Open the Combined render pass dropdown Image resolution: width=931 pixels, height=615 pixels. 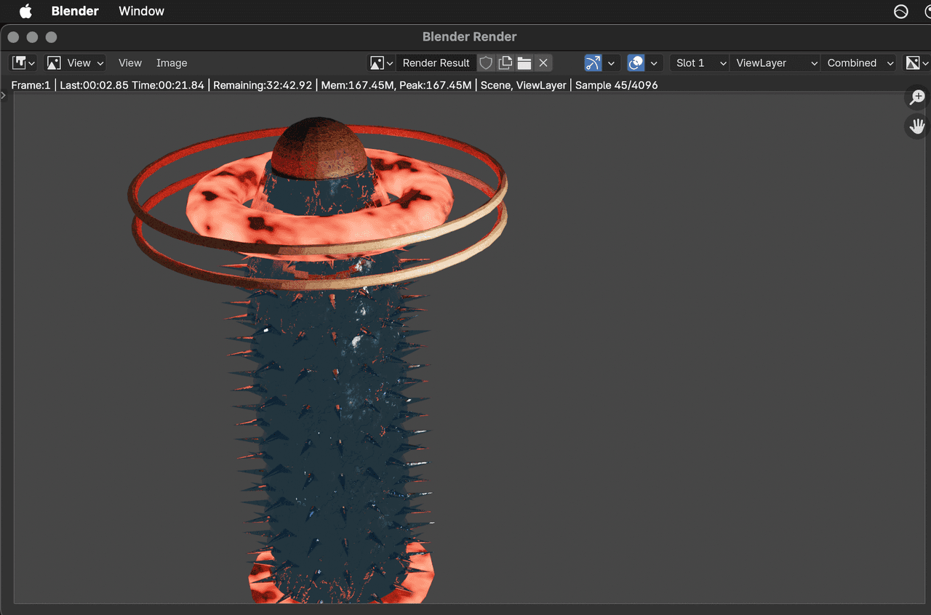pos(859,63)
